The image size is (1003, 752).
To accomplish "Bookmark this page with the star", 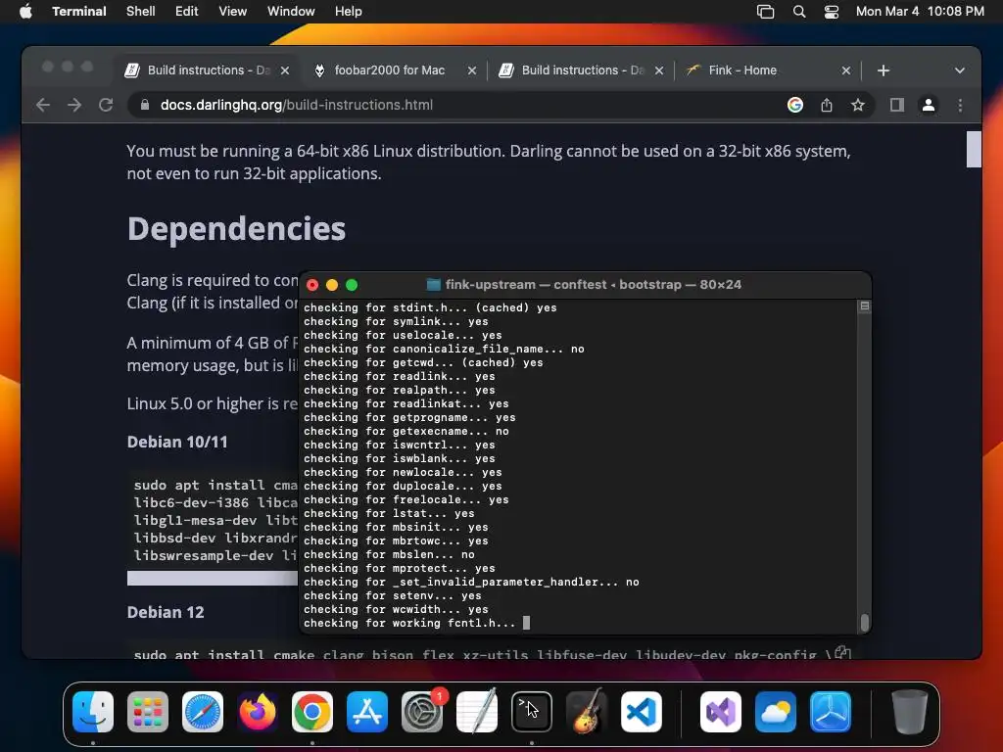I will tap(858, 105).
